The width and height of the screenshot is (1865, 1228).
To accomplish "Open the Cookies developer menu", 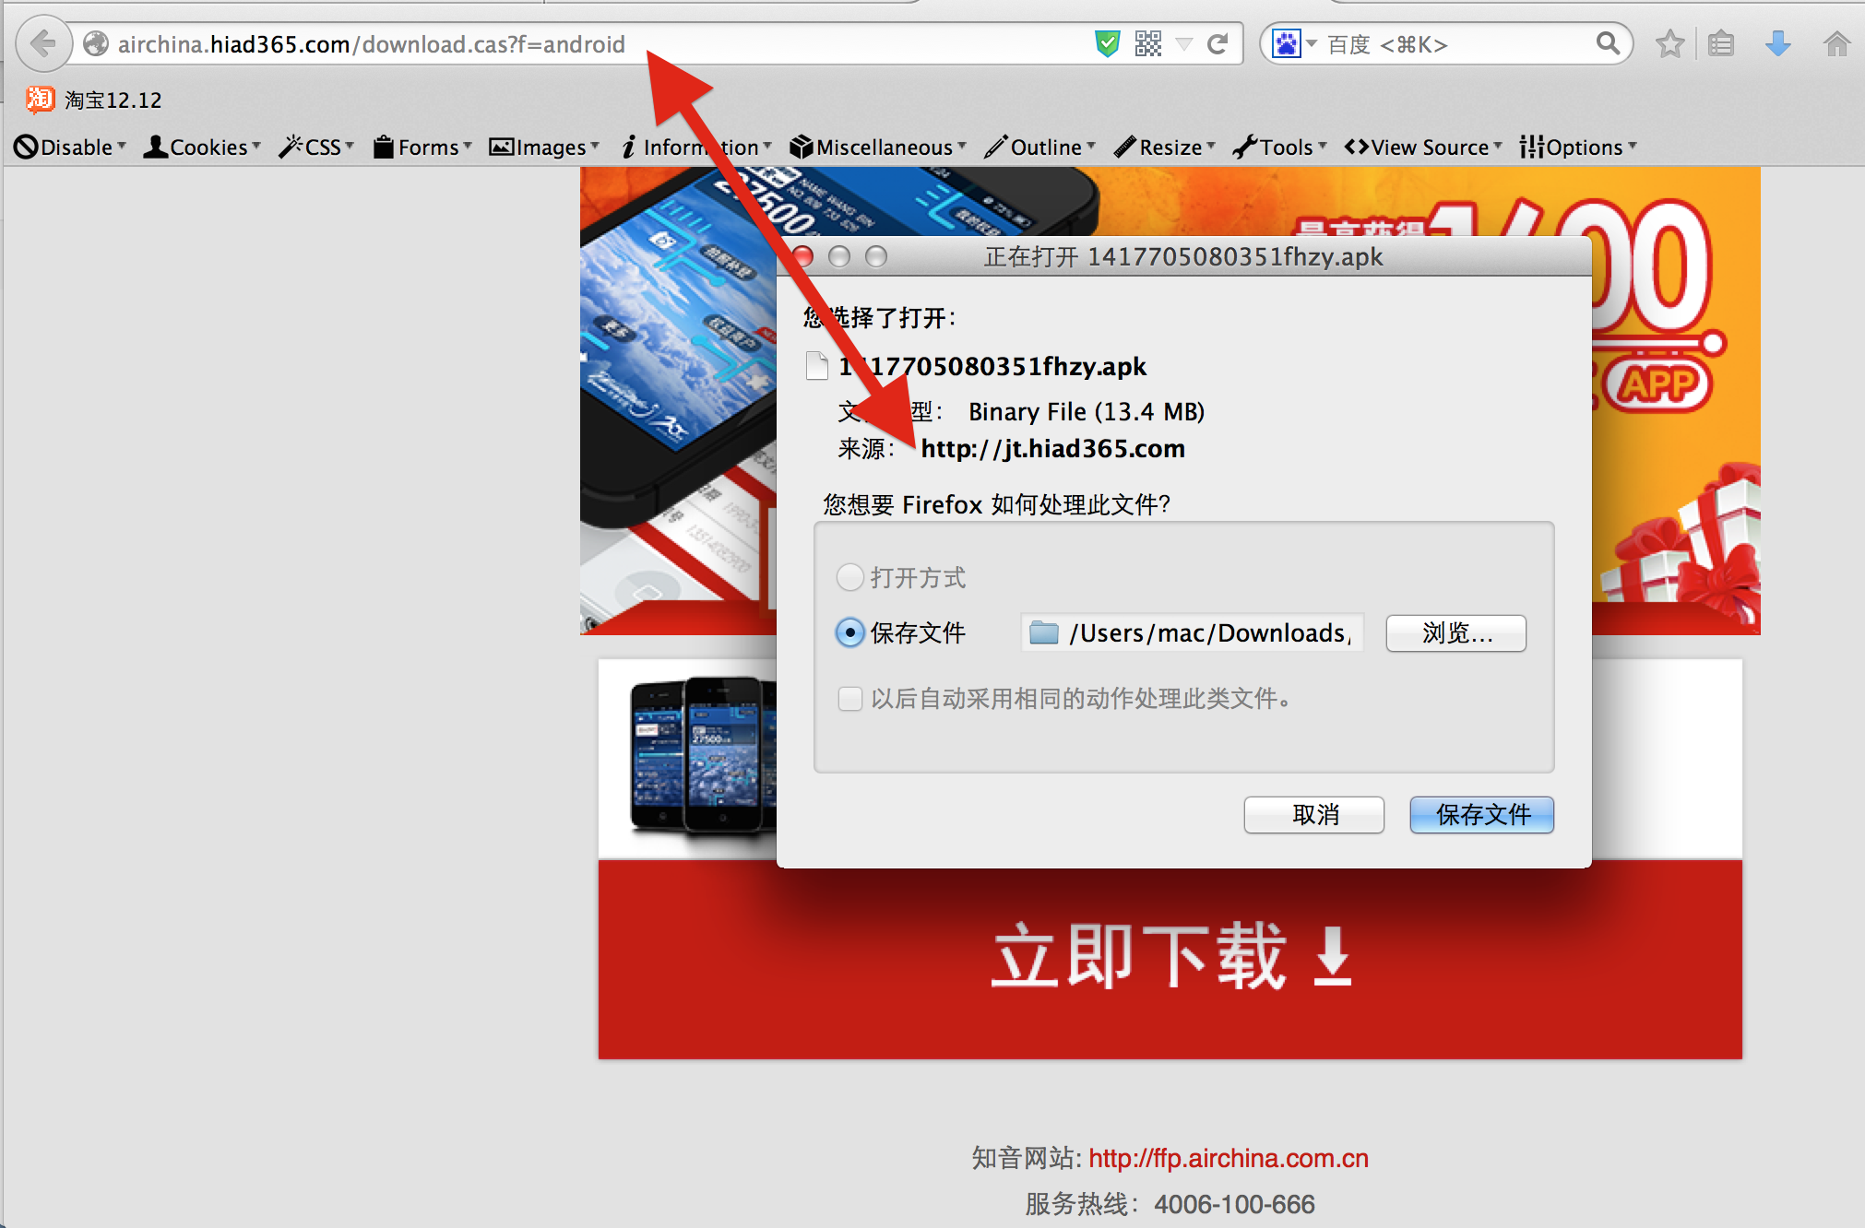I will coord(203,147).
